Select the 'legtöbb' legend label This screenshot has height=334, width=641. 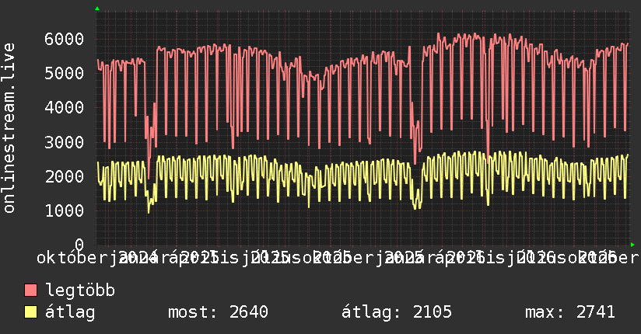click(x=80, y=290)
